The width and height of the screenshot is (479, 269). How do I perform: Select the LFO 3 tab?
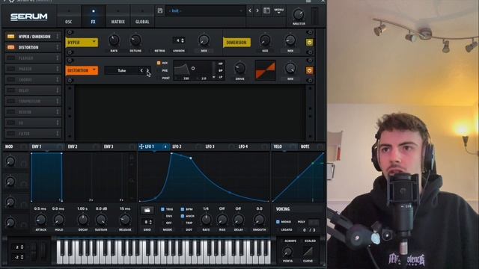pyautogui.click(x=219, y=146)
